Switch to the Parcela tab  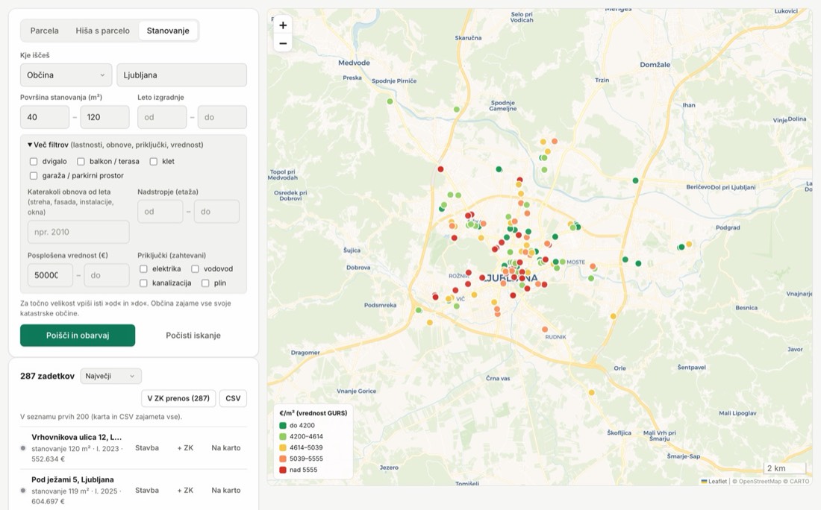pos(45,31)
